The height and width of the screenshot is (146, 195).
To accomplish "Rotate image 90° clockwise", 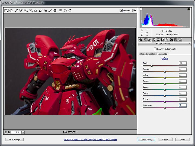I will click(x=70, y=11).
